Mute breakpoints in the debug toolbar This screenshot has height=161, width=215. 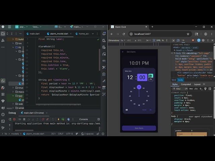(47, 119)
